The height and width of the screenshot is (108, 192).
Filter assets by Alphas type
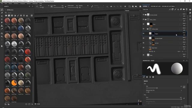click(x=21, y=16)
